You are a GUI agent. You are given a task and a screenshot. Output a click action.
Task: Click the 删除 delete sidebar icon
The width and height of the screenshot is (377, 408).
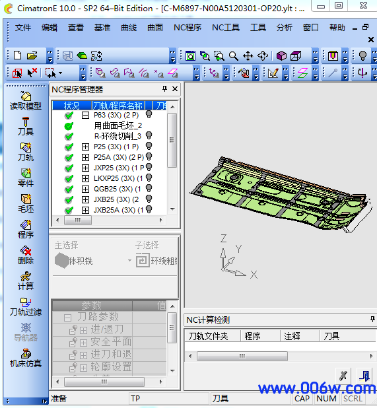click(26, 251)
